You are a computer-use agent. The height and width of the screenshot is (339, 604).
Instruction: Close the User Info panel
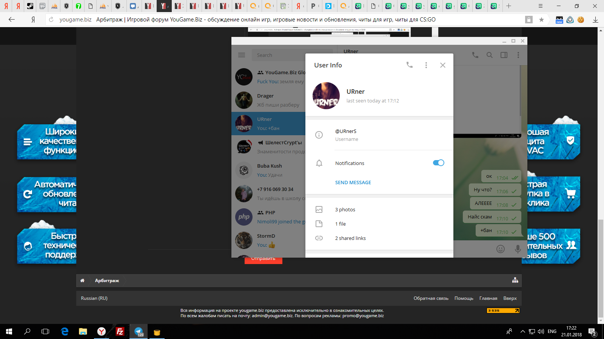point(443,65)
